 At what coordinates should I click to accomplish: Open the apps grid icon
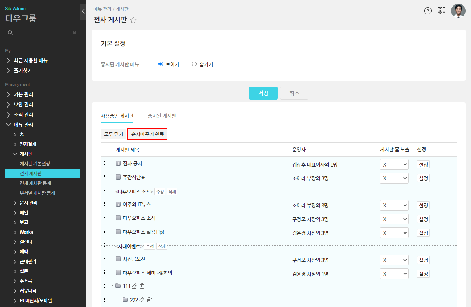click(441, 11)
